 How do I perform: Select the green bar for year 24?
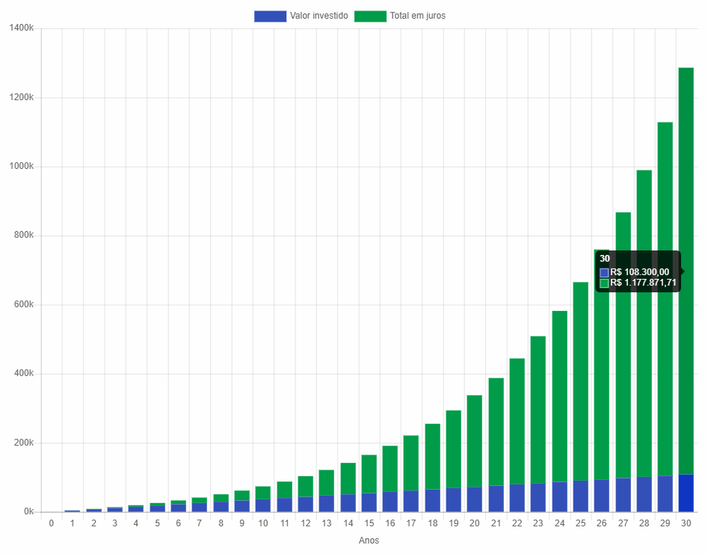[x=559, y=396]
